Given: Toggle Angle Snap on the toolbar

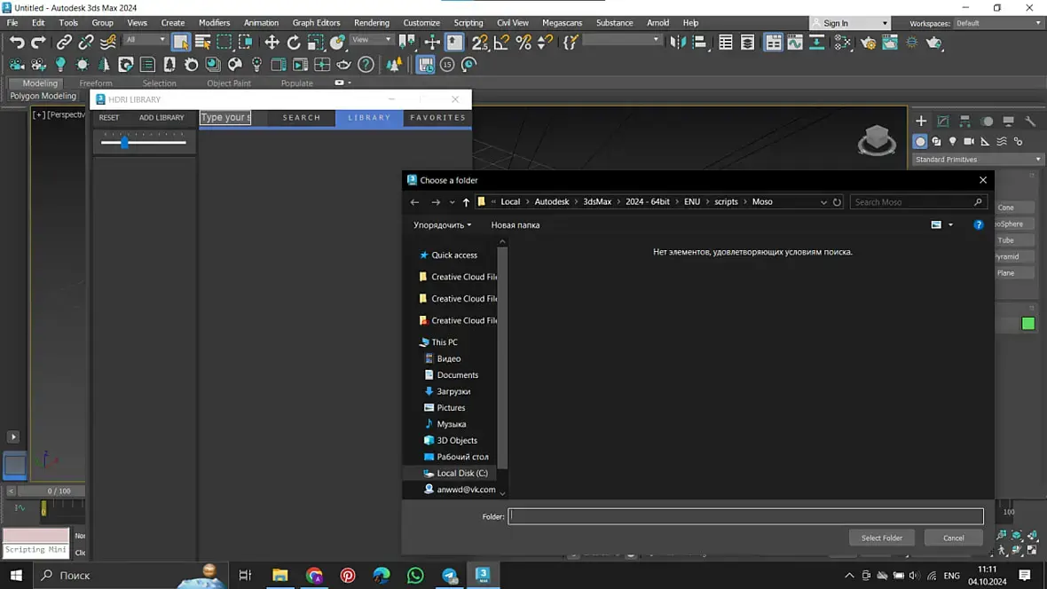Looking at the screenshot, I should pyautogui.click(x=501, y=42).
